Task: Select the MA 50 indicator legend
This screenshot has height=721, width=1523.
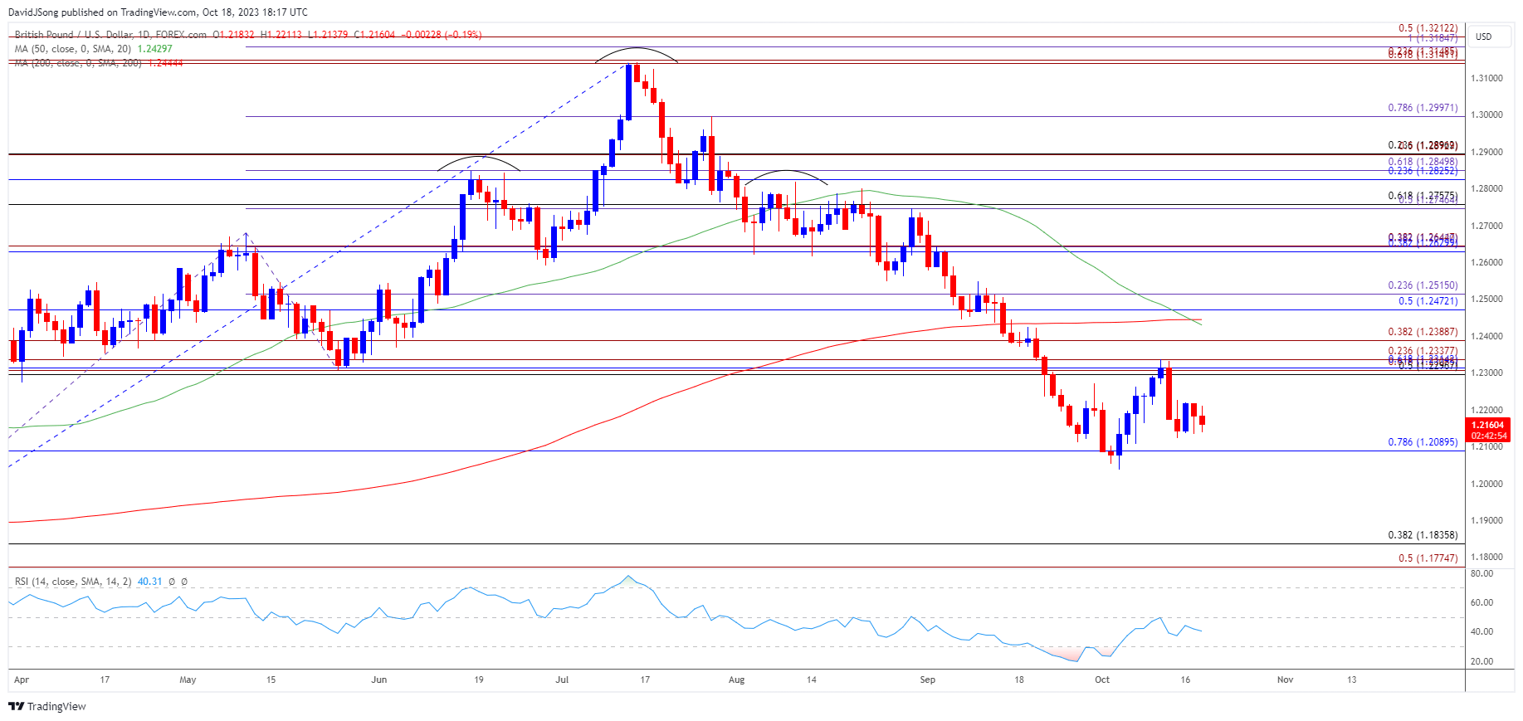Action: coord(74,49)
